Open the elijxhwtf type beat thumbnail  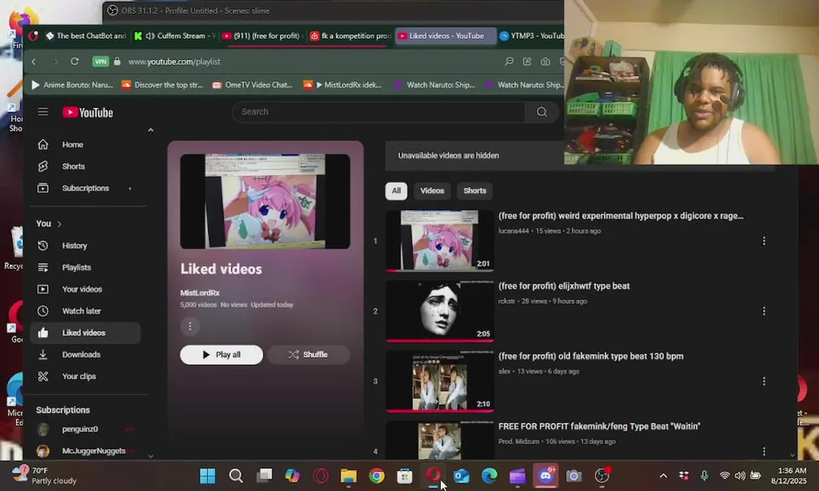pyautogui.click(x=440, y=311)
